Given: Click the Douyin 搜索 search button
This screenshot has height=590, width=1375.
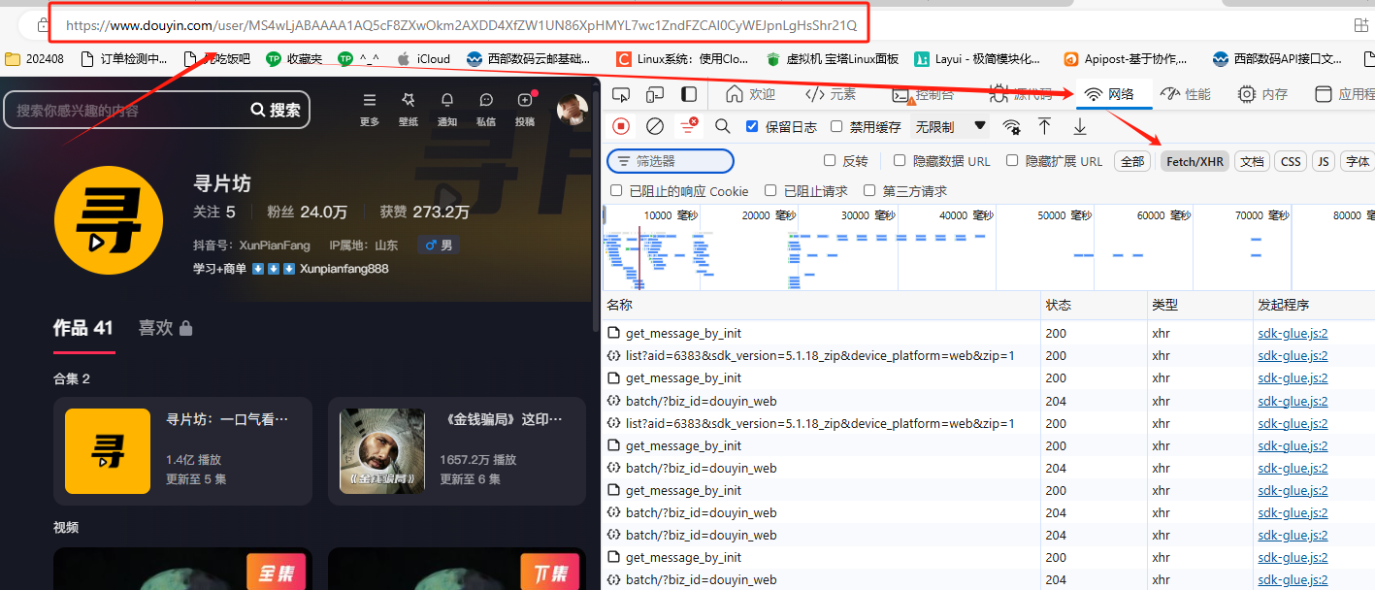Looking at the screenshot, I should click(276, 110).
